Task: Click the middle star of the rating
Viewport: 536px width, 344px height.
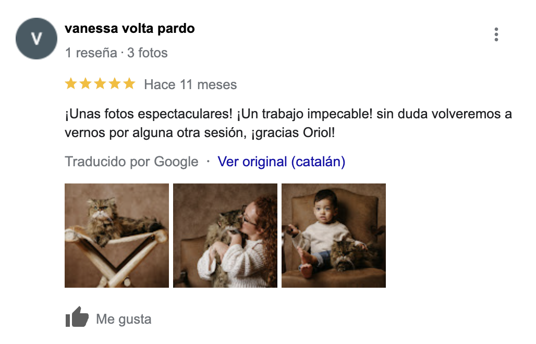Action: click(100, 84)
